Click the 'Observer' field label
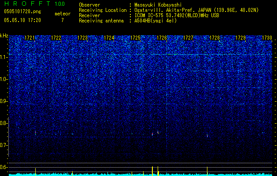Screen dimensions: 277x176 coord(89,5)
